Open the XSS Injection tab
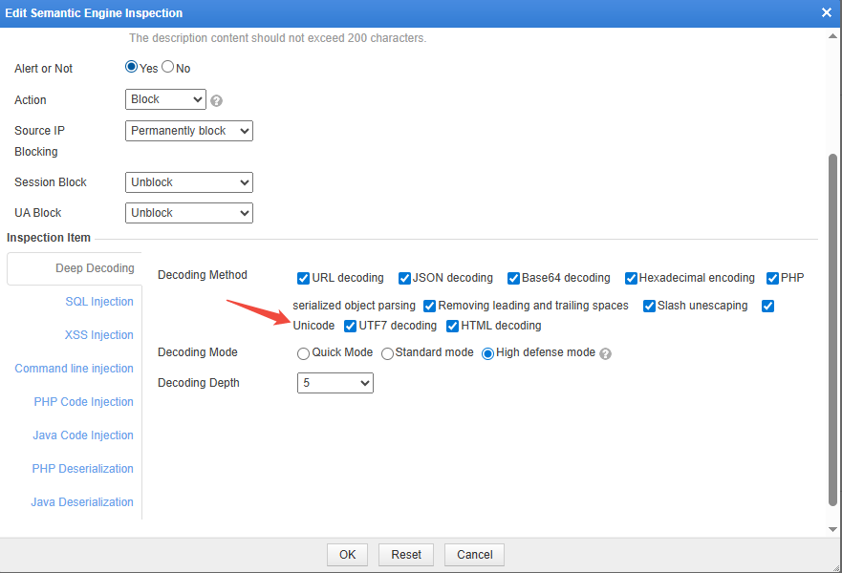Viewport: 842px width, 573px height. tap(99, 335)
